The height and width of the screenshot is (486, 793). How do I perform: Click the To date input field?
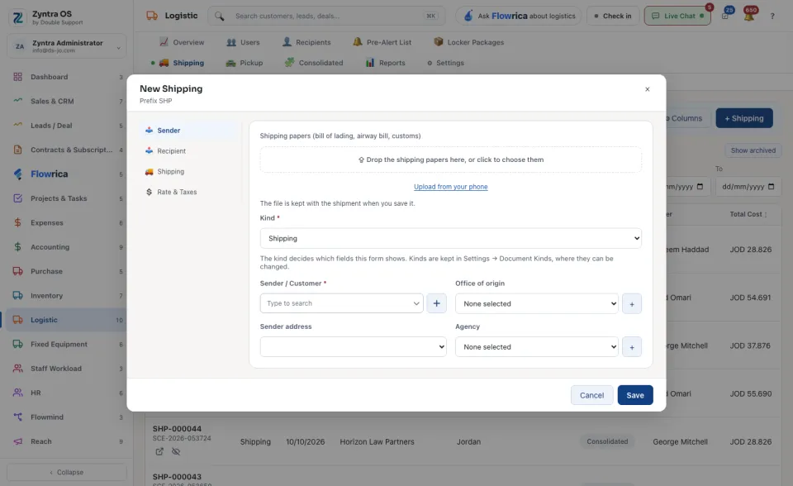tap(748, 187)
